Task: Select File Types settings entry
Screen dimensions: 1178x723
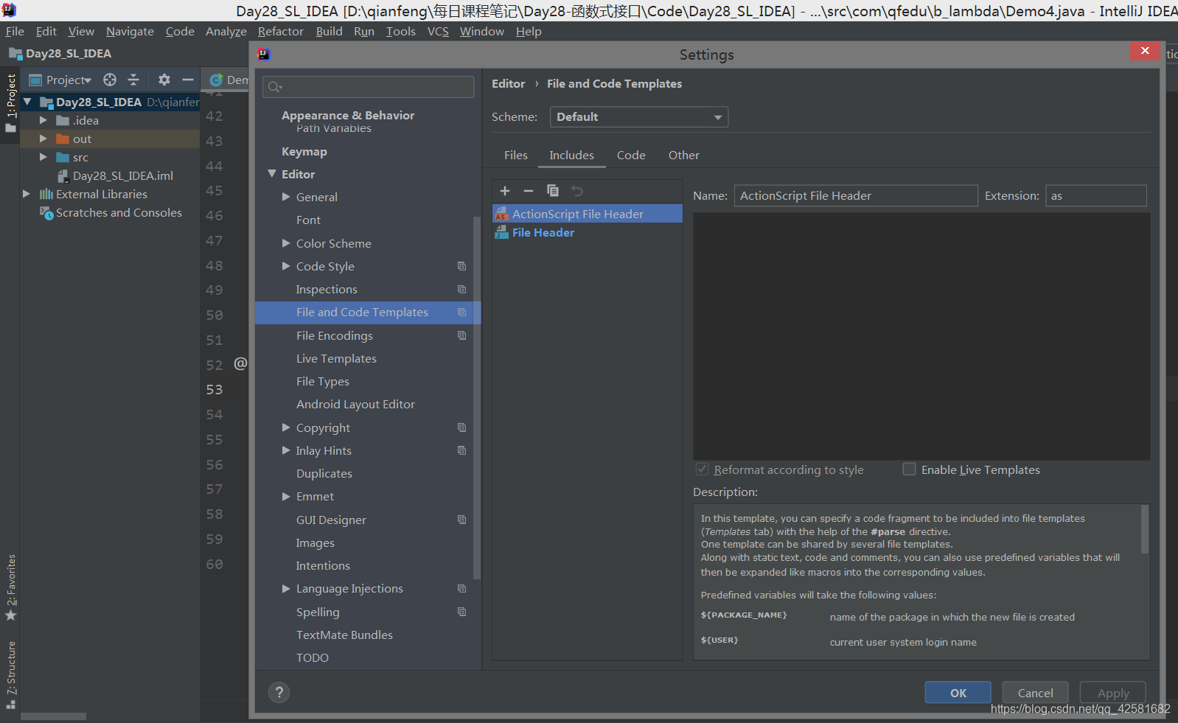Action: (x=323, y=381)
